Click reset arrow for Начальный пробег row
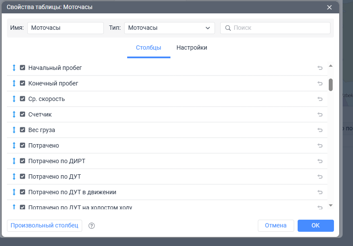 click(320, 68)
